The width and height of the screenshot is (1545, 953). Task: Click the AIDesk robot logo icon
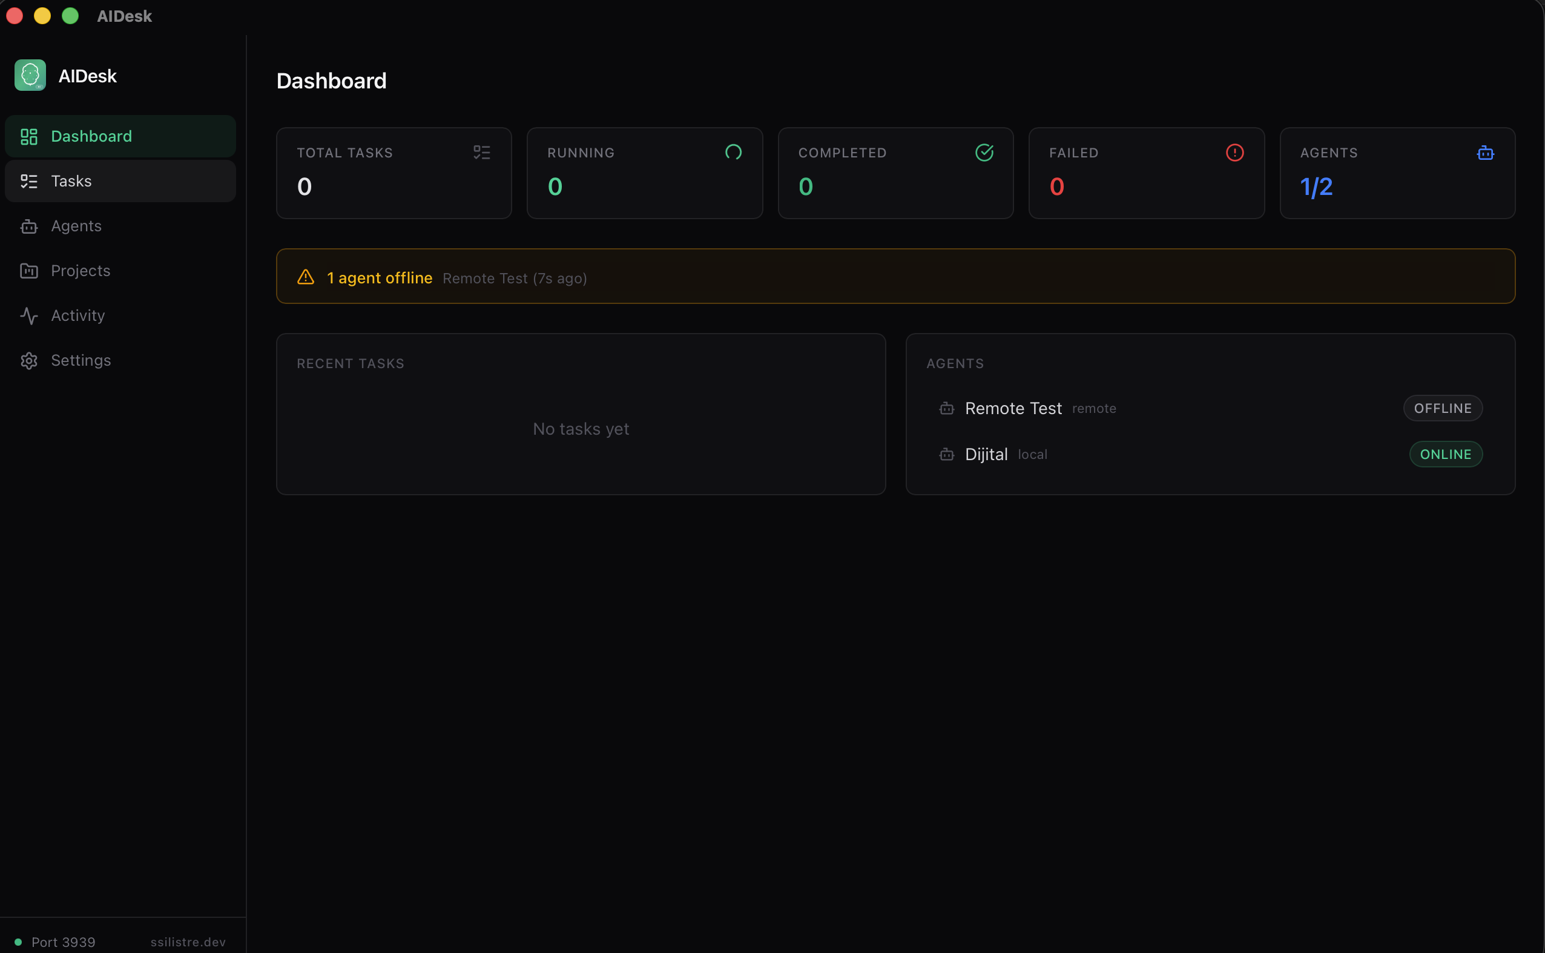pyautogui.click(x=30, y=75)
